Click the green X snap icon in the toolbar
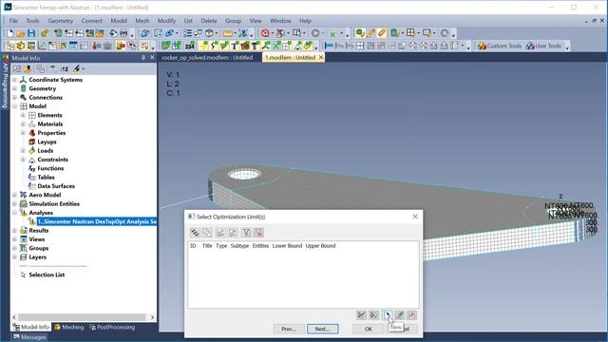Screen dimensions: 608x342 pos(332,33)
